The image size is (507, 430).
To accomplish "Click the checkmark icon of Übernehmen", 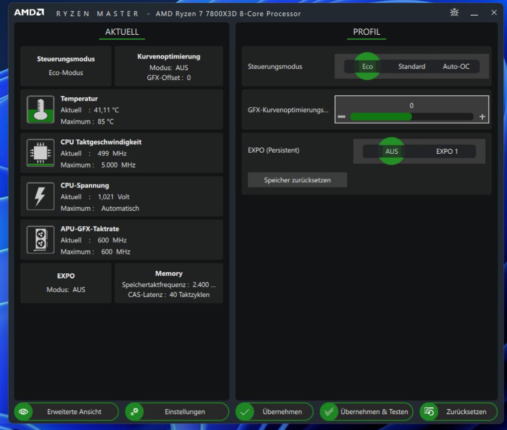I will [245, 412].
